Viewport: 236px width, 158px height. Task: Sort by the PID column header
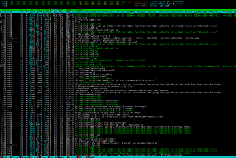pos(4,10)
